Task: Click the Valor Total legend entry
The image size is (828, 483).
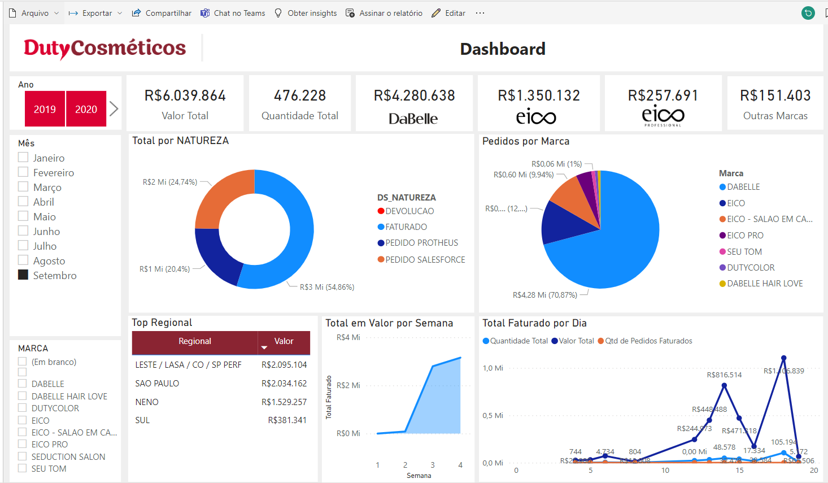Action: [573, 341]
